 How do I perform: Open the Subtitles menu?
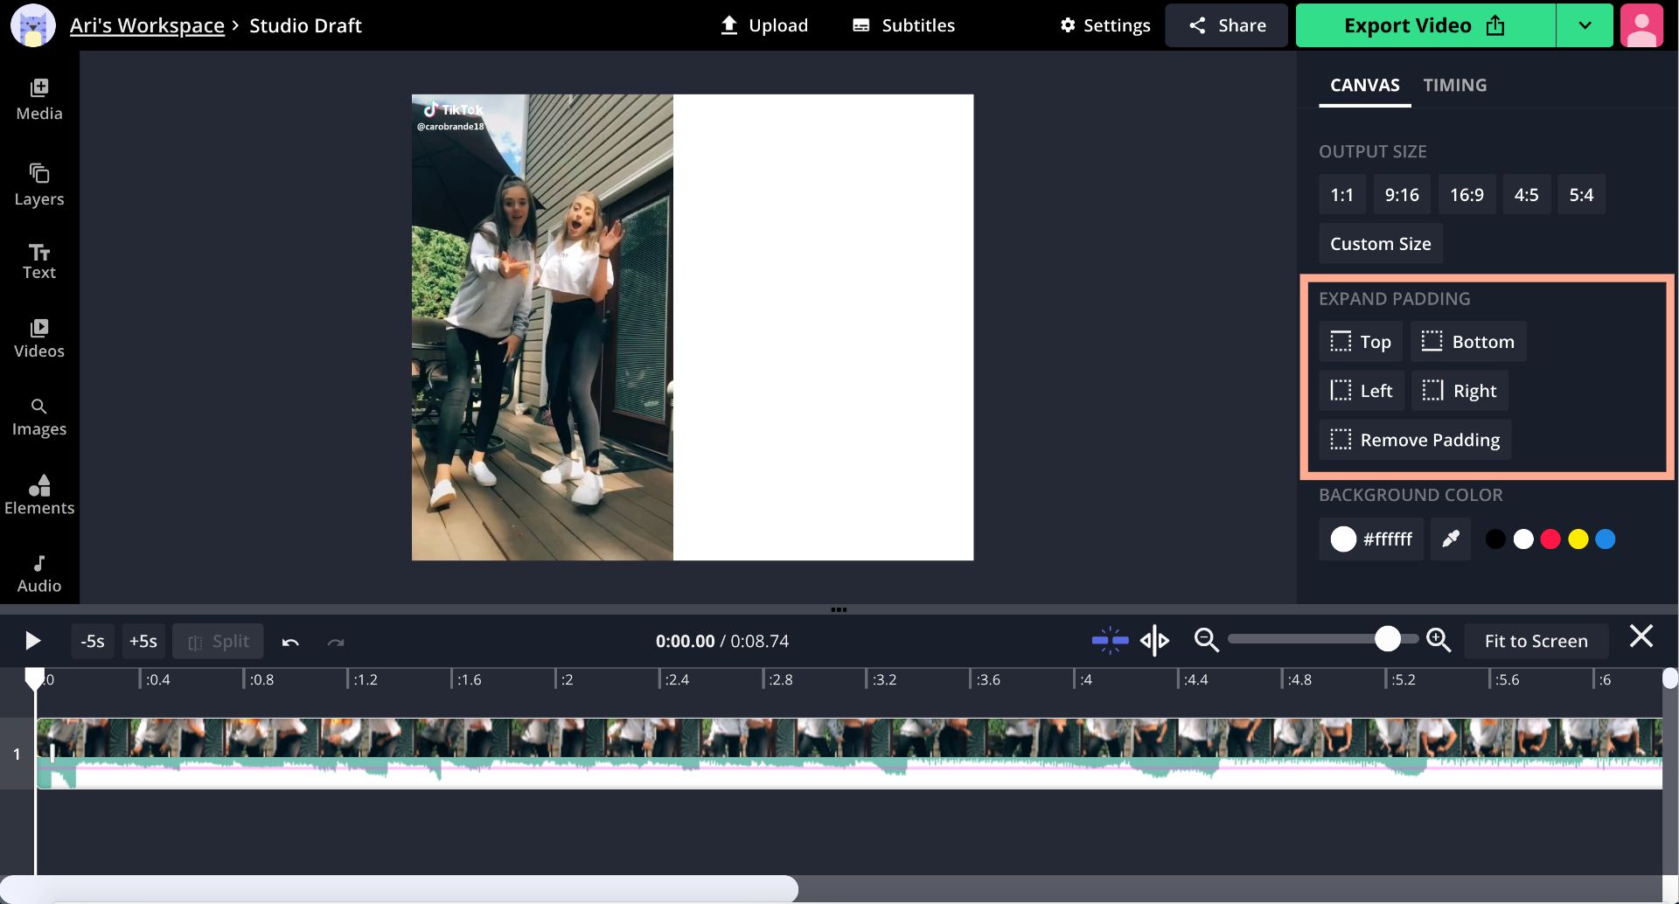click(902, 24)
